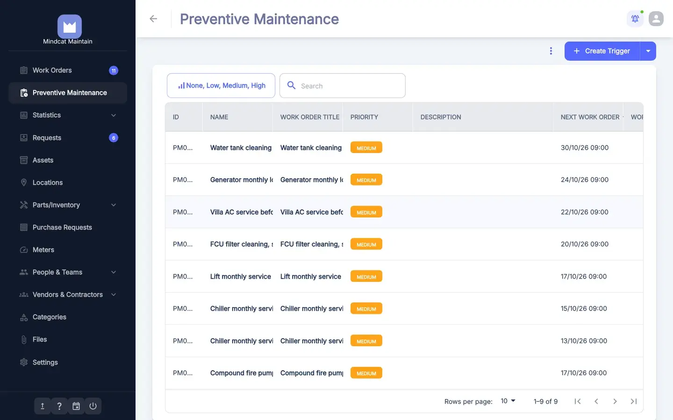The height and width of the screenshot is (420, 673).
Task: Click the Mindcat Maintain logo icon
Action: click(70, 27)
